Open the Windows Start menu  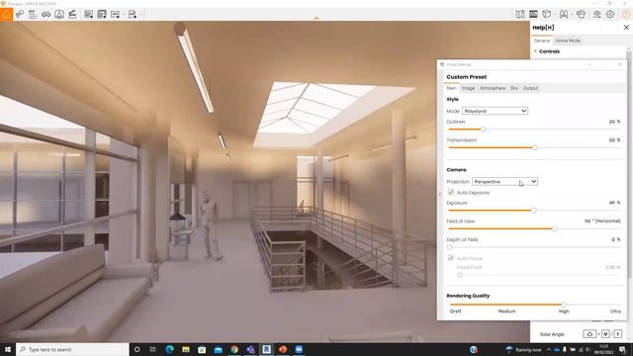point(8,349)
